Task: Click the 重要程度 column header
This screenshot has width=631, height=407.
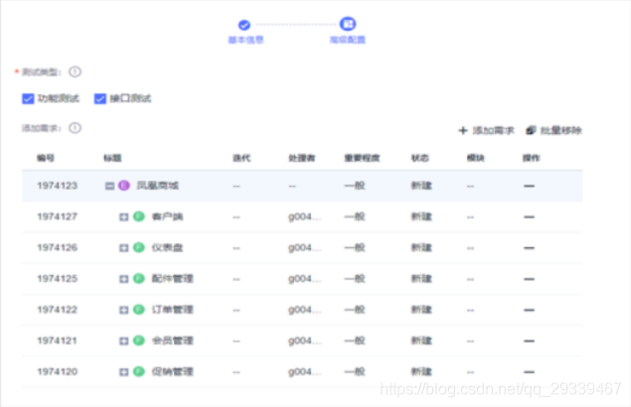Action: point(362,158)
